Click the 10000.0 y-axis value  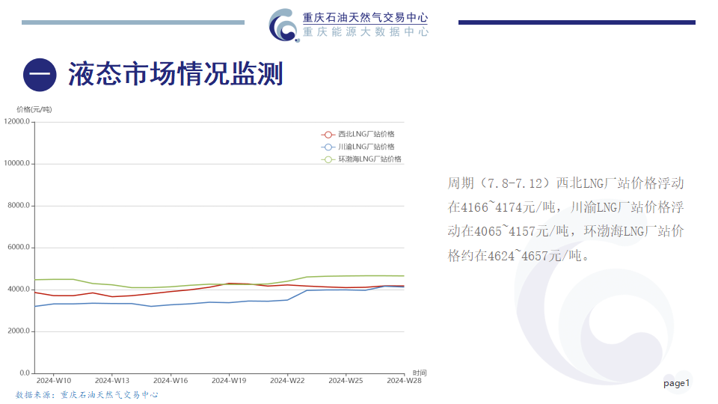click(x=17, y=163)
